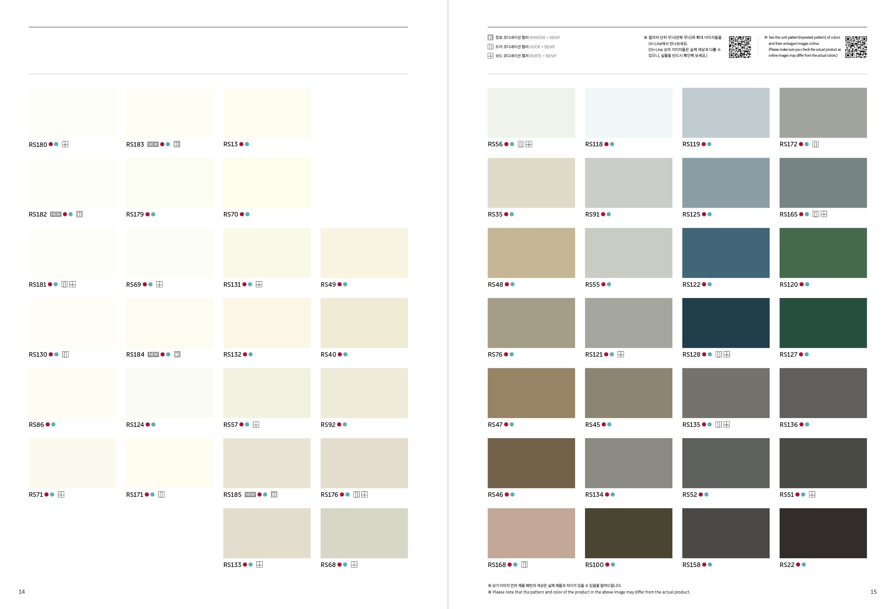This screenshot has height=609, width=895.
Task: Click the BORTE + BENIF legend icon
Action: click(x=490, y=56)
